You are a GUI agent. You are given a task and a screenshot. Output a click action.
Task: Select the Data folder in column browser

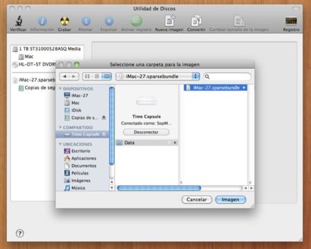click(x=147, y=143)
